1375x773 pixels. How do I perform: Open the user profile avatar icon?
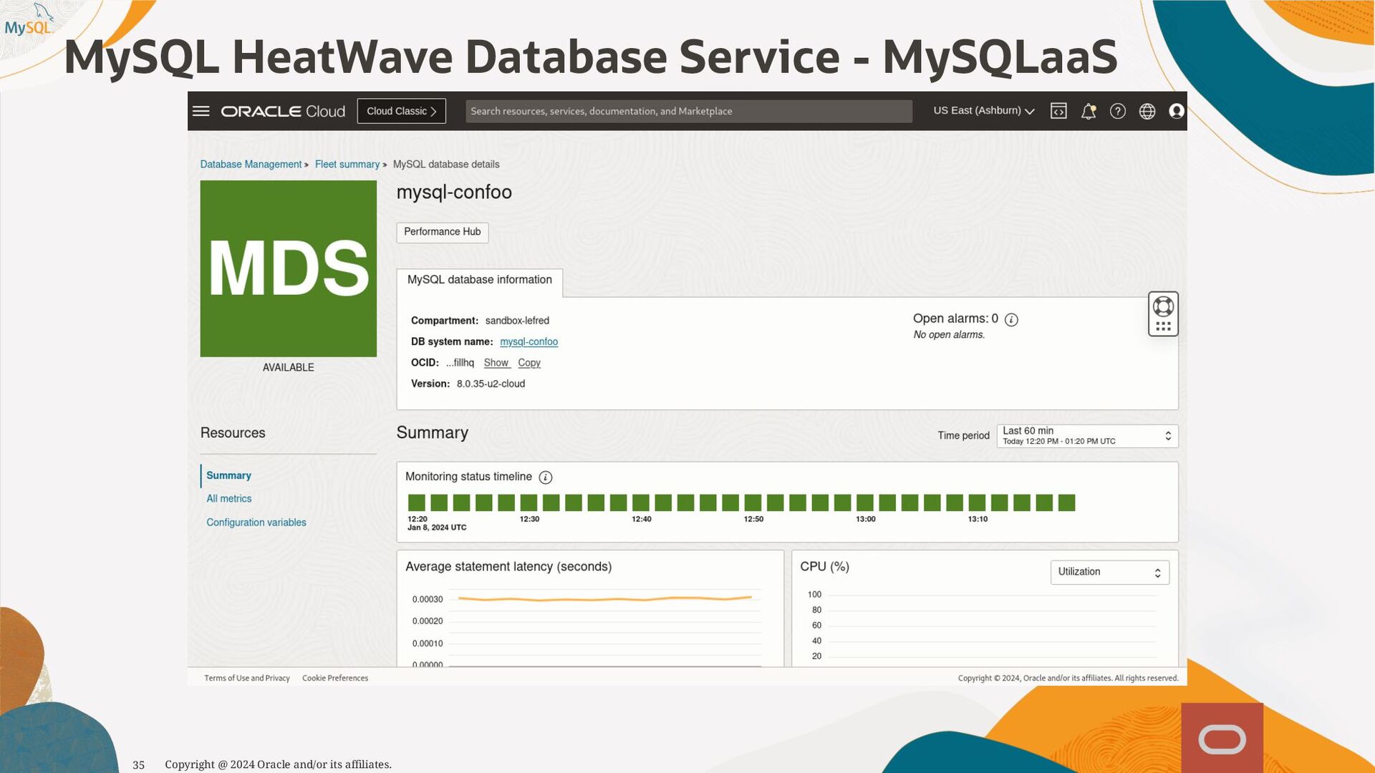[x=1177, y=111]
